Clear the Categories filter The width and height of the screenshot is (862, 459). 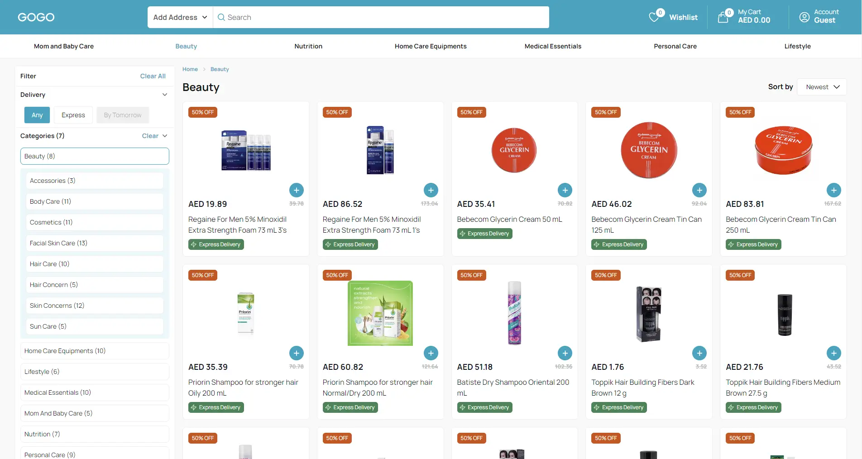150,136
